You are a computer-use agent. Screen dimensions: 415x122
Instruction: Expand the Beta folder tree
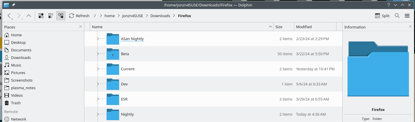point(98,53)
